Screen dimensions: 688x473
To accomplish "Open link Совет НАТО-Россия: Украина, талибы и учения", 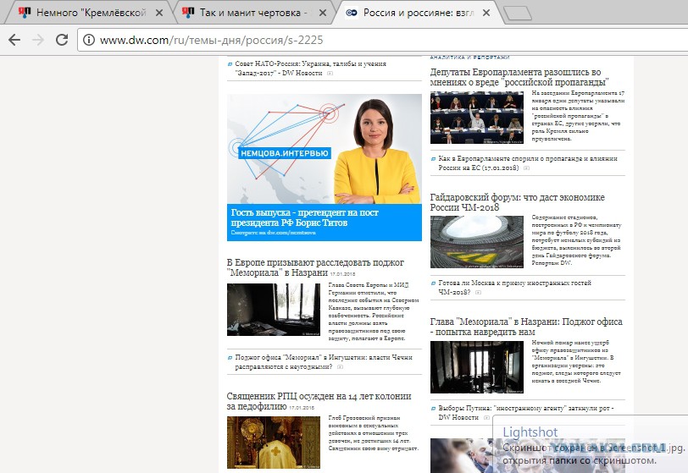I will (310, 69).
